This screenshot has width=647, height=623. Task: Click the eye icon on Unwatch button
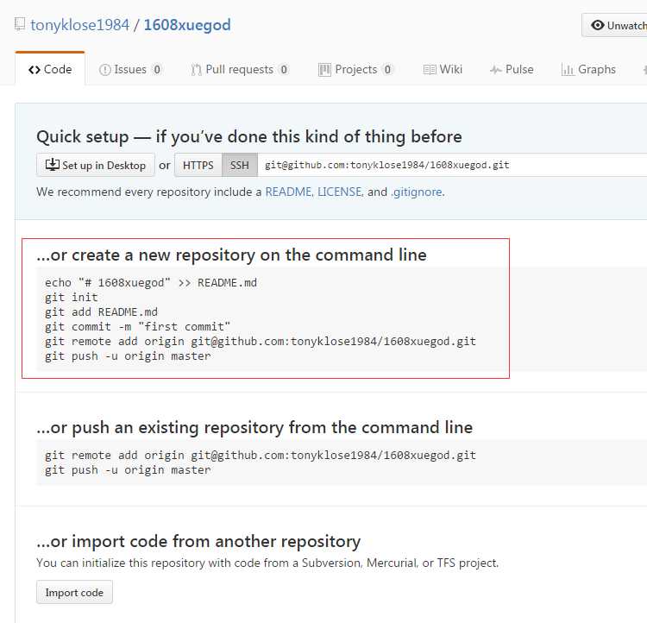click(597, 25)
